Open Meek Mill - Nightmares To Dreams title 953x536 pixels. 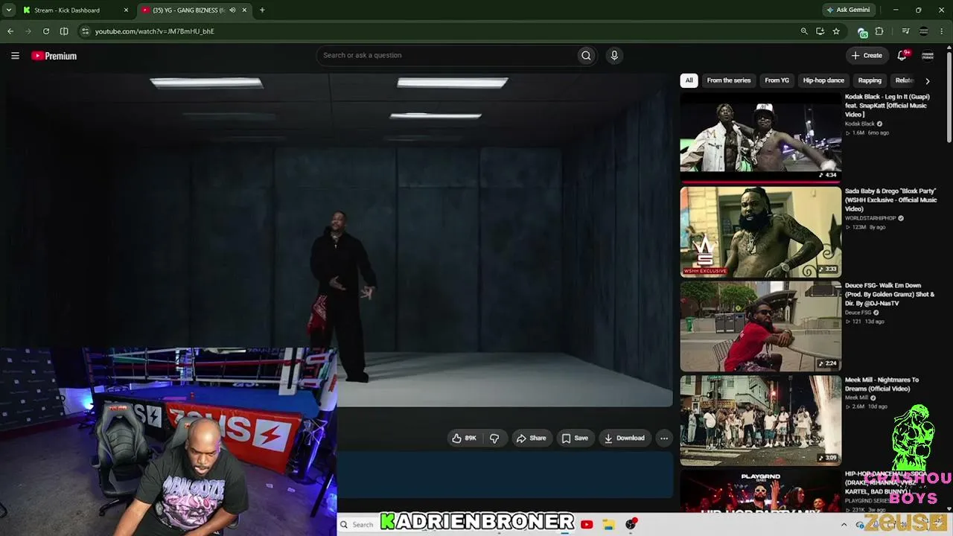(x=882, y=384)
